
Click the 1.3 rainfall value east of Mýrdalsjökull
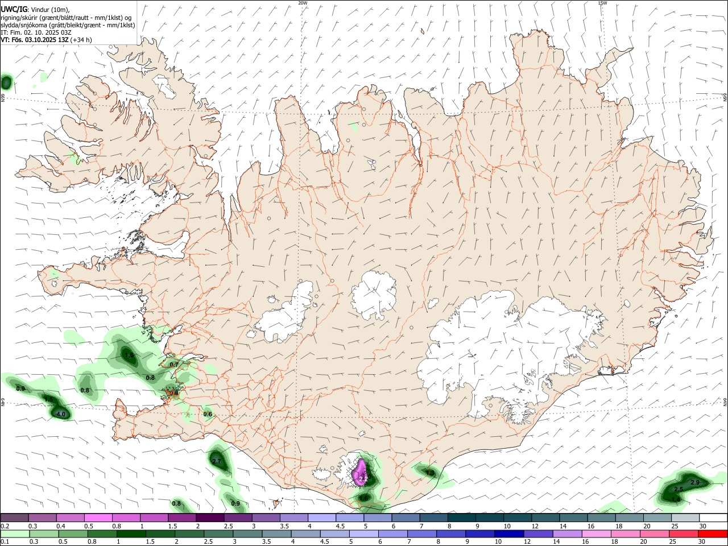430,473
